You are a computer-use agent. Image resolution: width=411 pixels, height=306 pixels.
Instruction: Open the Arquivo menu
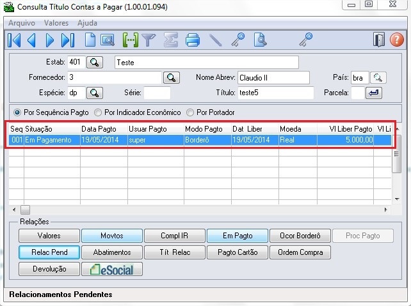point(22,23)
